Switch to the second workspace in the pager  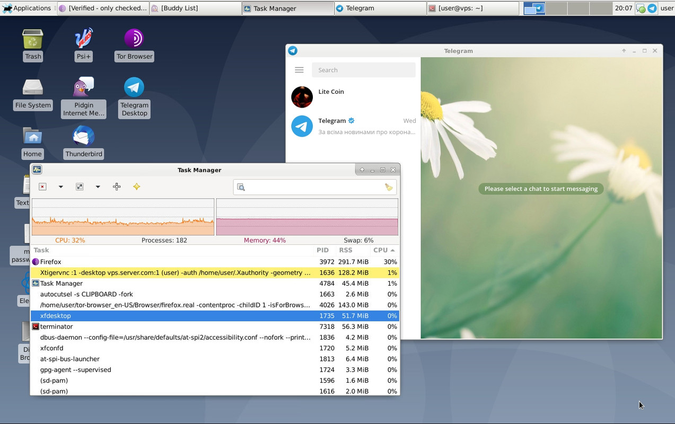tap(556, 8)
